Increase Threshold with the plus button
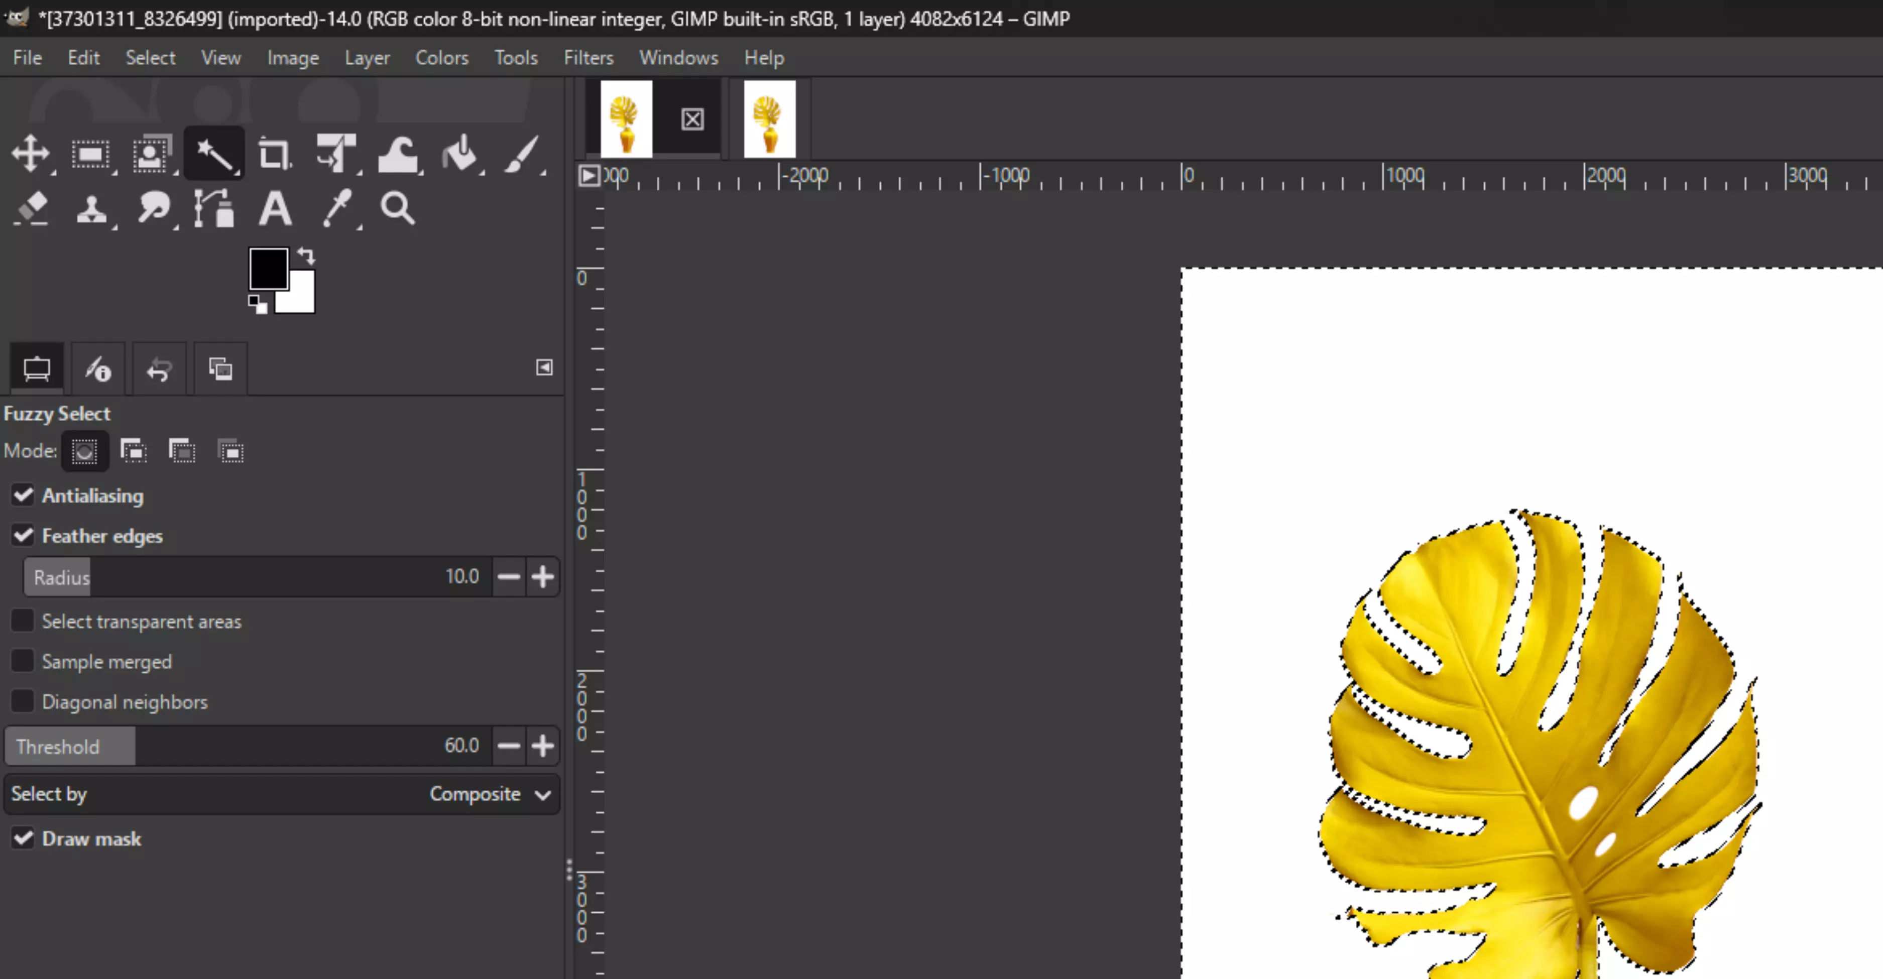The image size is (1883, 979). pos(543,745)
